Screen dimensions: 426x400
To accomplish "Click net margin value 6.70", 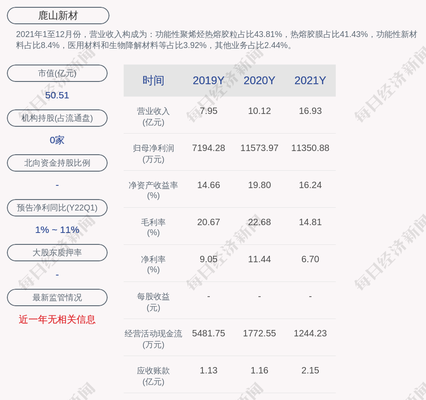I will 310,259.
